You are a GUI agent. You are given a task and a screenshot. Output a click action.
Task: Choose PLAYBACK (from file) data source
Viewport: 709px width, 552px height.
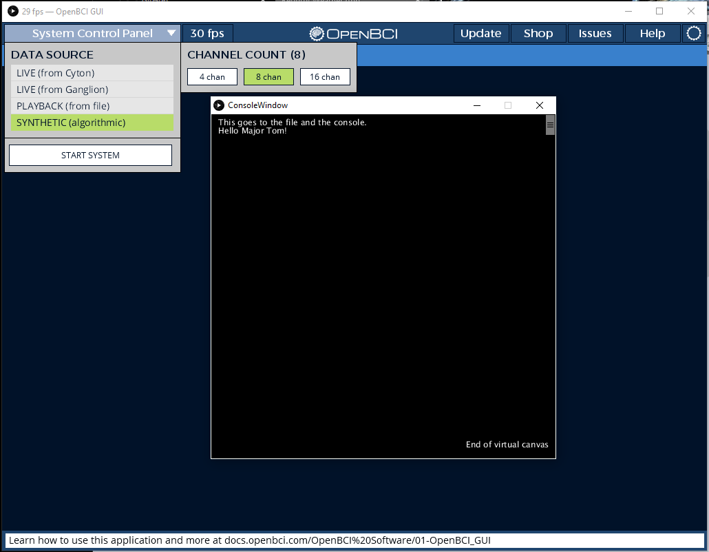click(92, 105)
